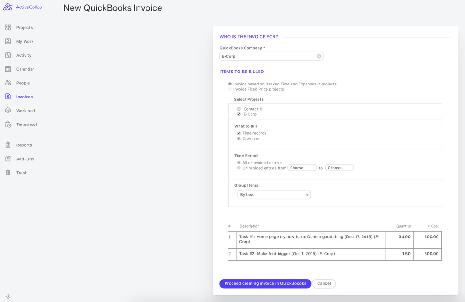Click the Timesheet clock icon

pyautogui.click(x=8, y=124)
